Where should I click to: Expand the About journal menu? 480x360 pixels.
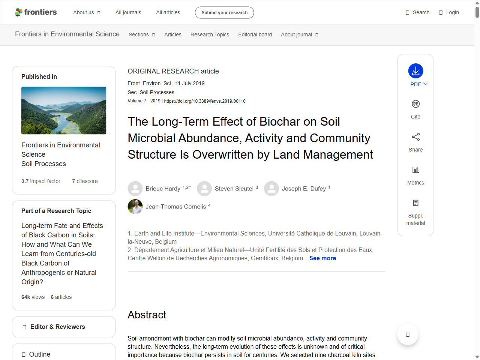299,34
